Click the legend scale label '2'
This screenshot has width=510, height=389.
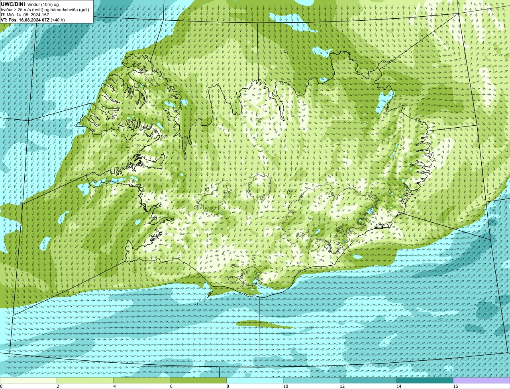(x=58, y=386)
